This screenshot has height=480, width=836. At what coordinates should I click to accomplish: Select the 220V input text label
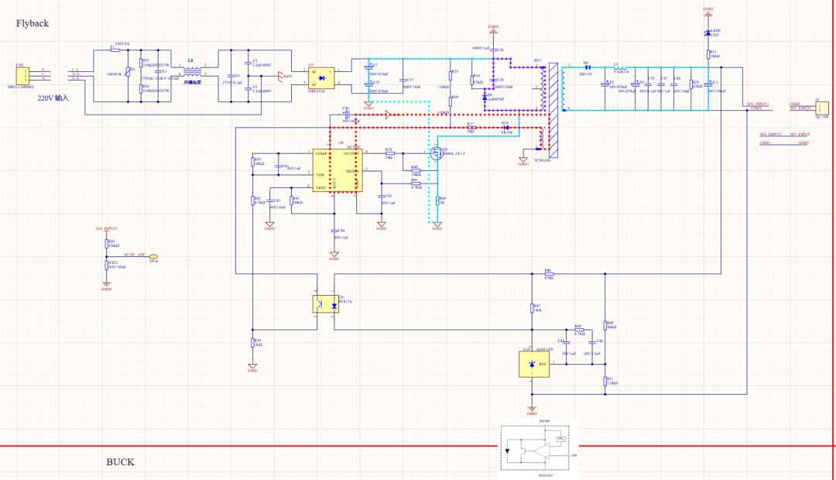tap(53, 98)
